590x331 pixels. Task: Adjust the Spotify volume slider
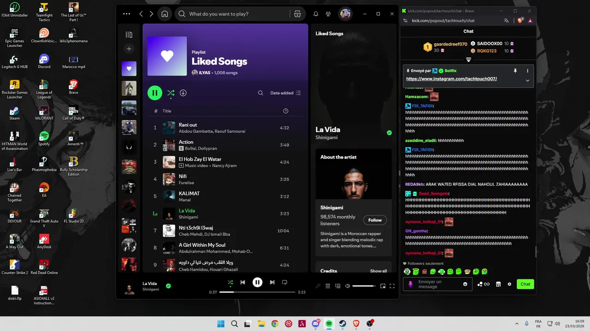pyautogui.click(x=364, y=286)
